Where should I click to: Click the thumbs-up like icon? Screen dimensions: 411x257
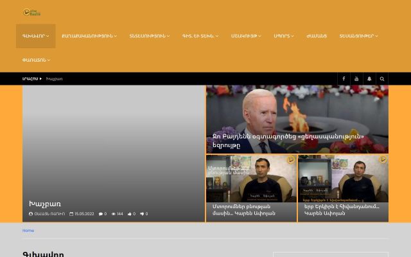click(x=130, y=214)
